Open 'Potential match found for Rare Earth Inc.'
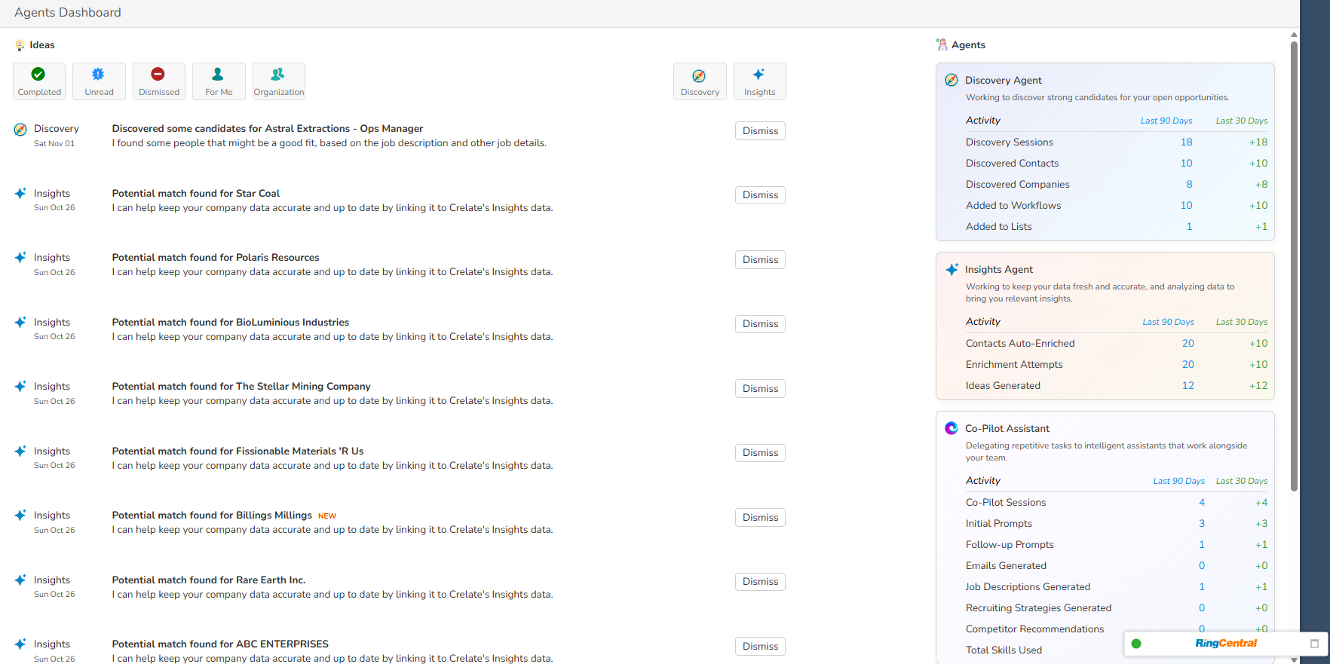This screenshot has height=664, width=1330. [209, 580]
